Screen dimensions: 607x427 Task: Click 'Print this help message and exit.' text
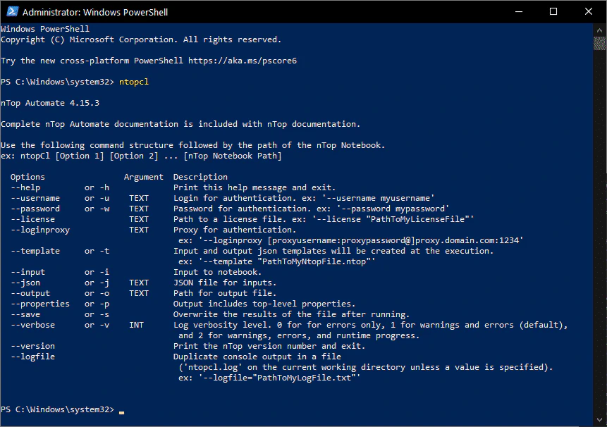pos(255,187)
